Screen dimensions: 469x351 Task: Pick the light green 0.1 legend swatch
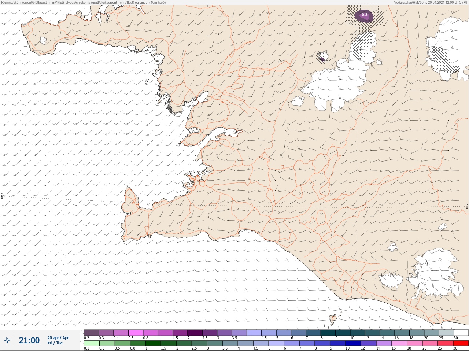point(91,343)
